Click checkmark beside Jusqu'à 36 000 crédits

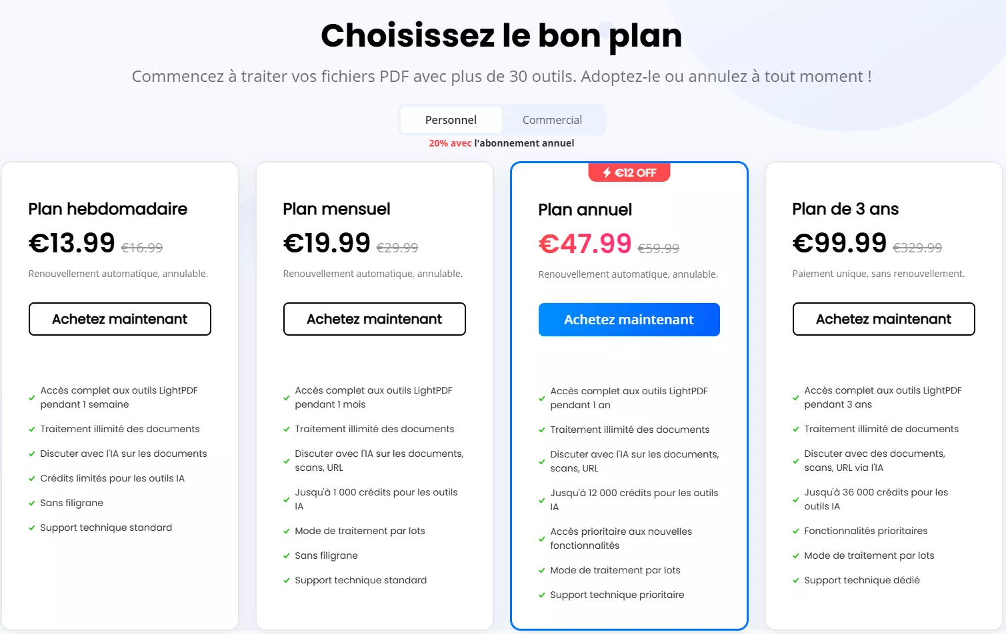click(795, 499)
